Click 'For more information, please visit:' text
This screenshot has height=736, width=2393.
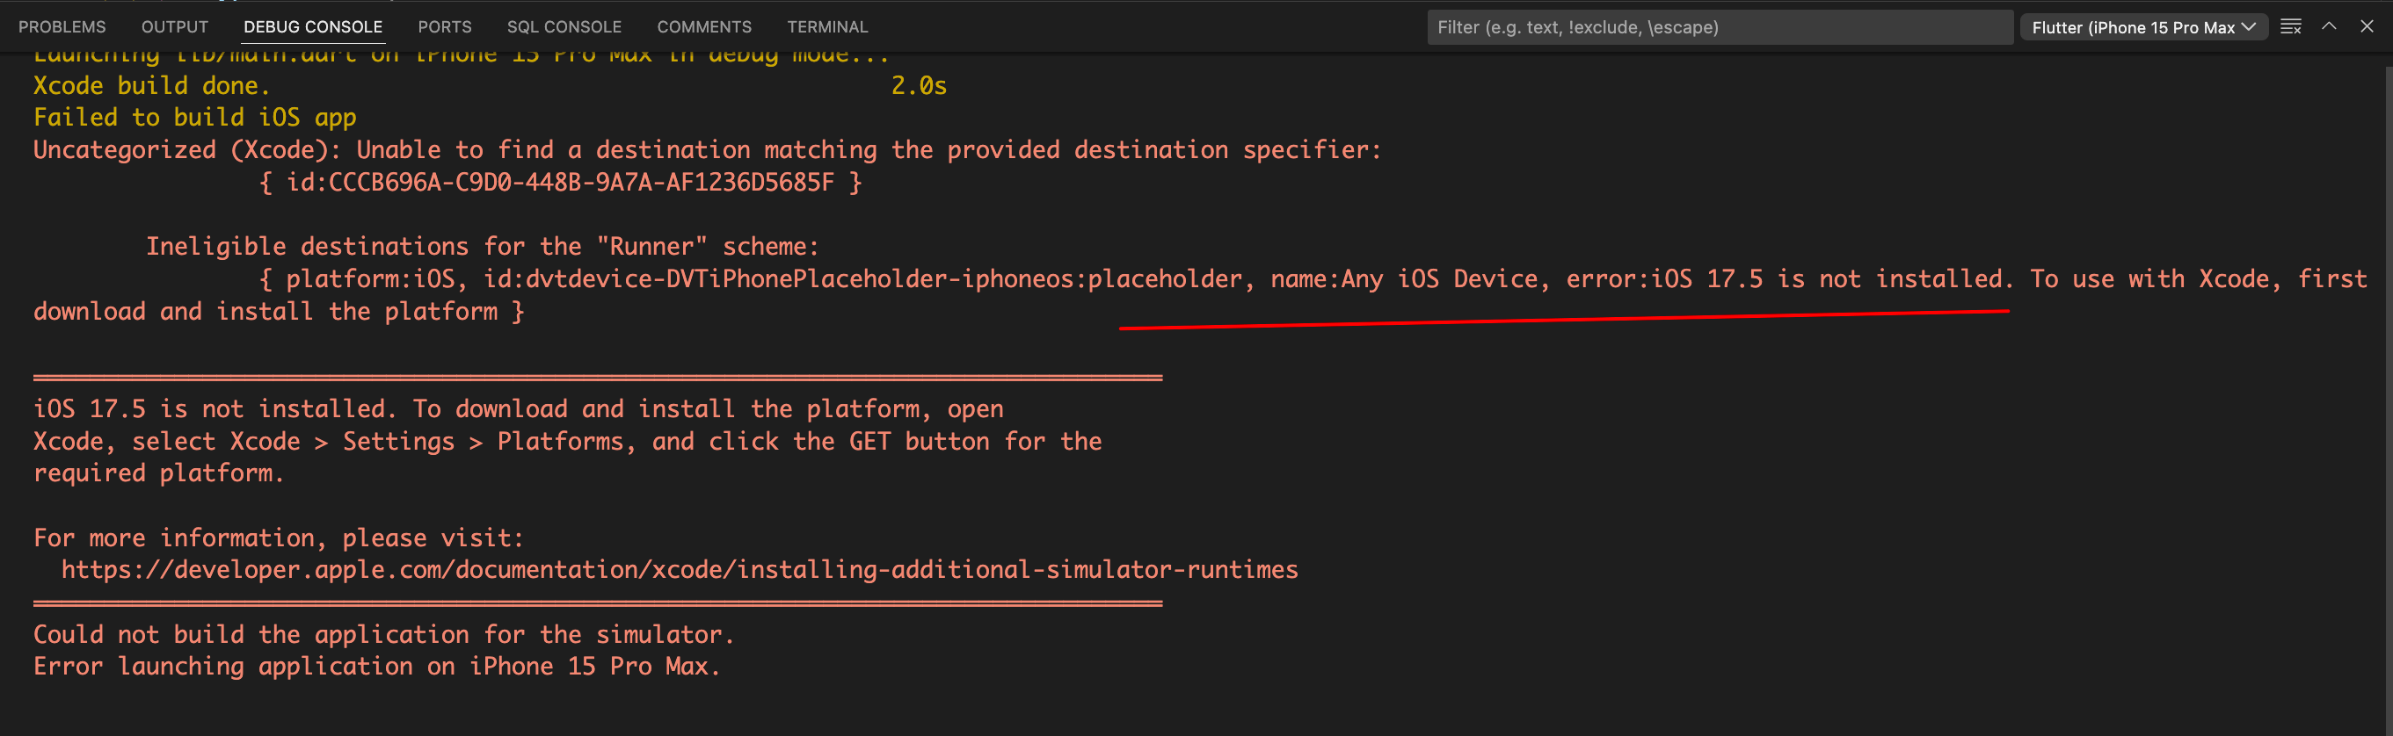(x=279, y=538)
